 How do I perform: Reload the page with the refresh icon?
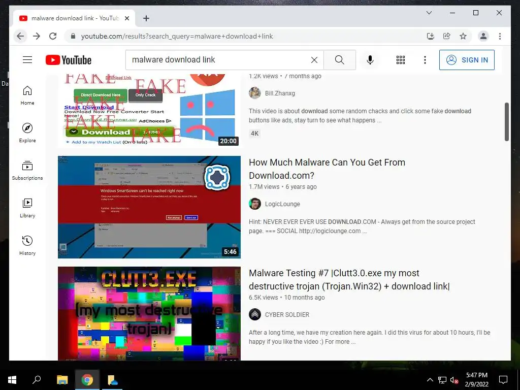(x=53, y=36)
